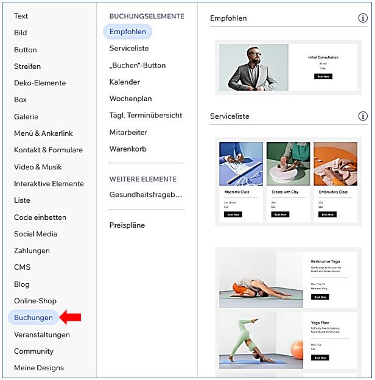Open the Buchungen category in sidebar
Screen dimensions: 375x380
33,317
